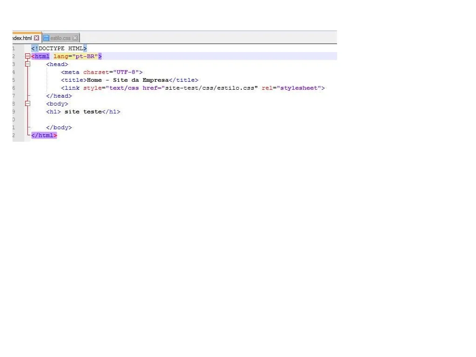Image resolution: width=476 pixels, height=357 pixels.
Task: Click the closing </html> tag
Action: [x=44, y=135]
